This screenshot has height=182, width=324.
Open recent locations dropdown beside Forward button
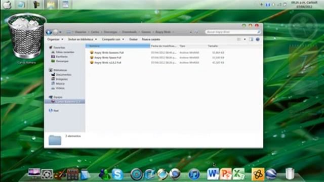(x=60, y=32)
